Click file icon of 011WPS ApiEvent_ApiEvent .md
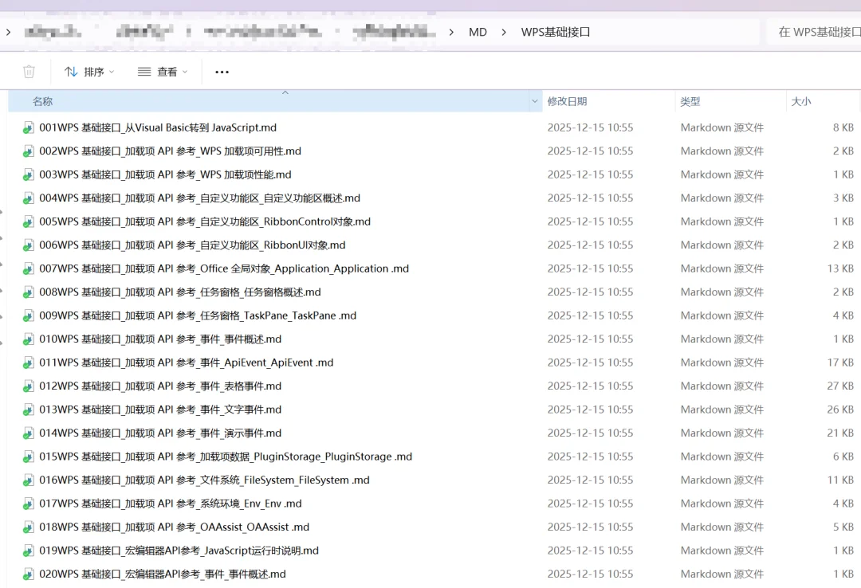The height and width of the screenshot is (588, 861). click(x=29, y=363)
